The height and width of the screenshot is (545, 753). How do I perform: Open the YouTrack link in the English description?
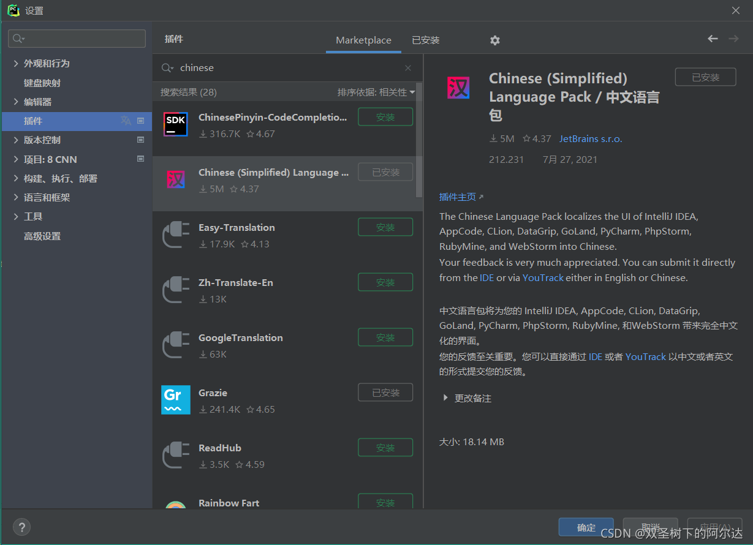pyautogui.click(x=543, y=277)
